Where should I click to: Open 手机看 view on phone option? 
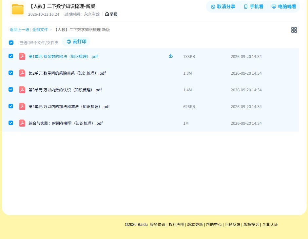coord(253,7)
